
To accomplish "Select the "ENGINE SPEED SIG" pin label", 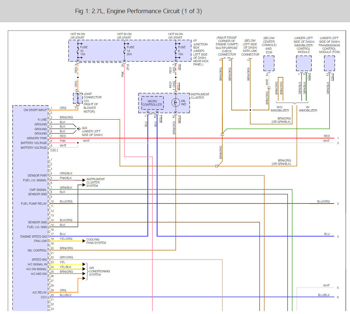I will [x=34, y=237].
